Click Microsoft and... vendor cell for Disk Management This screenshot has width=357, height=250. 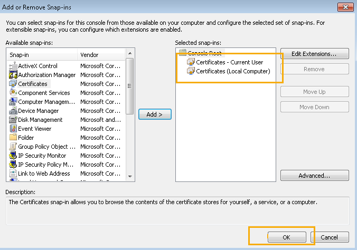[x=101, y=120]
